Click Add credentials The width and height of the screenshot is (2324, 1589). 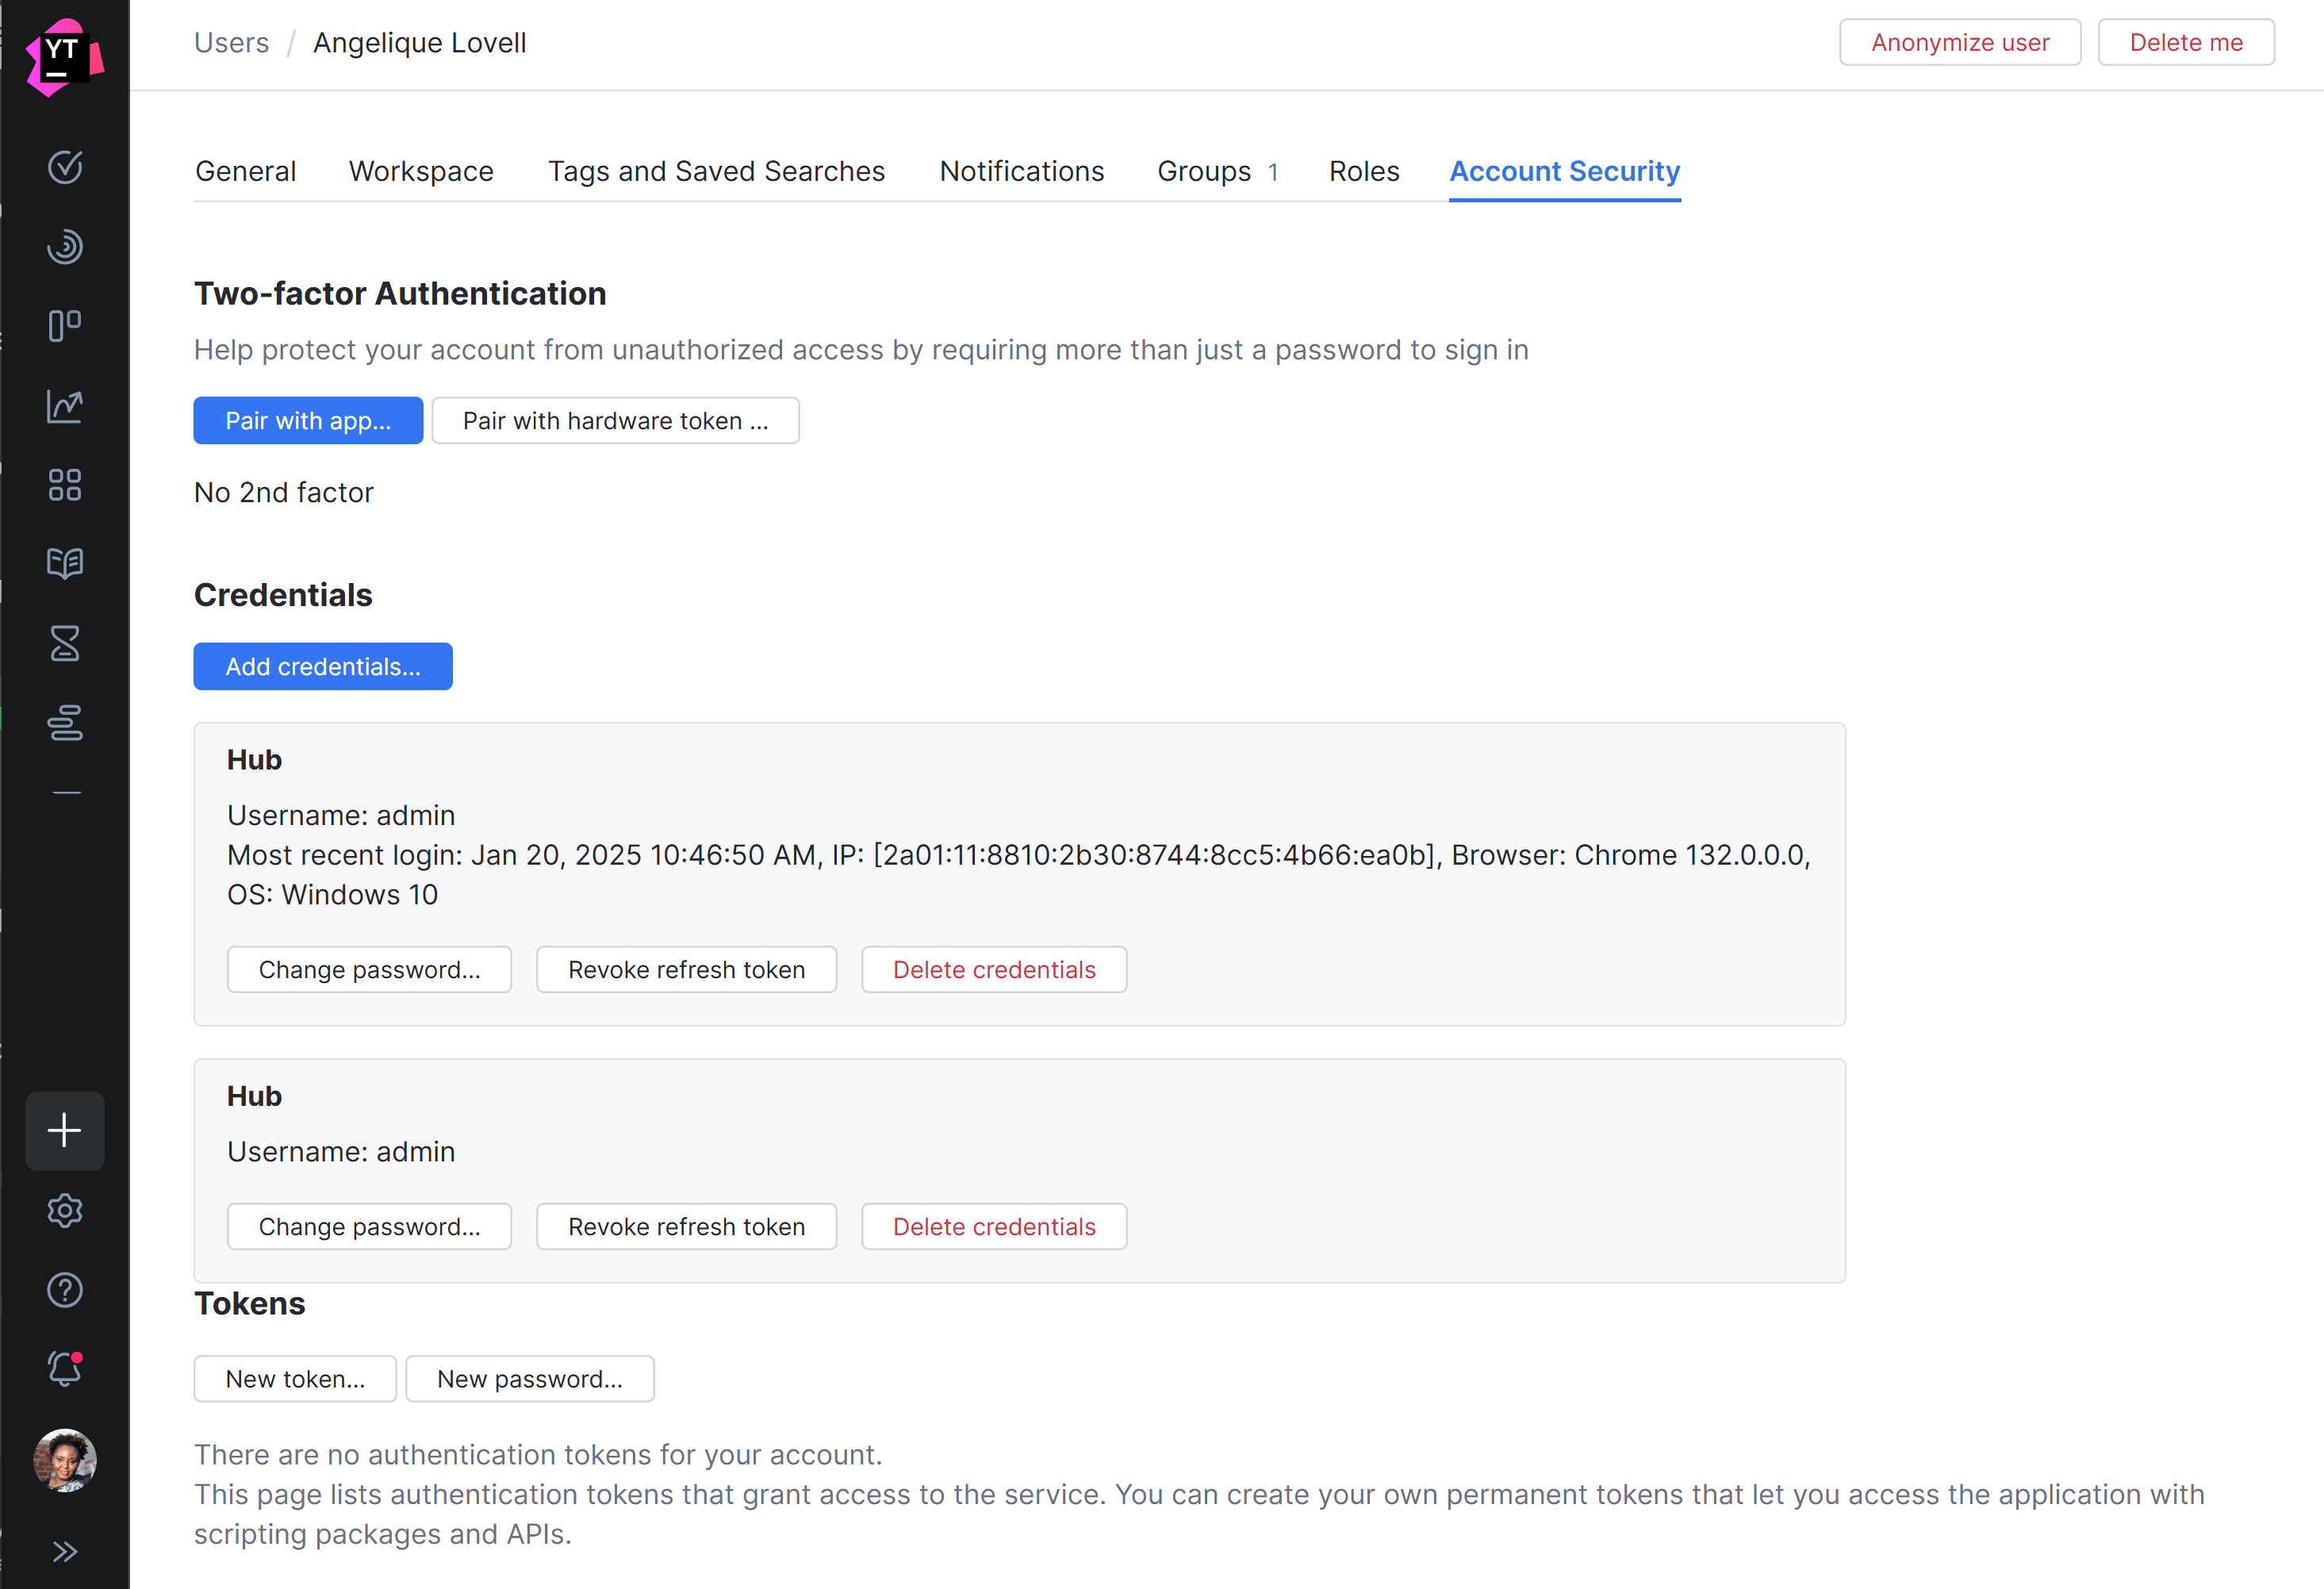click(322, 666)
